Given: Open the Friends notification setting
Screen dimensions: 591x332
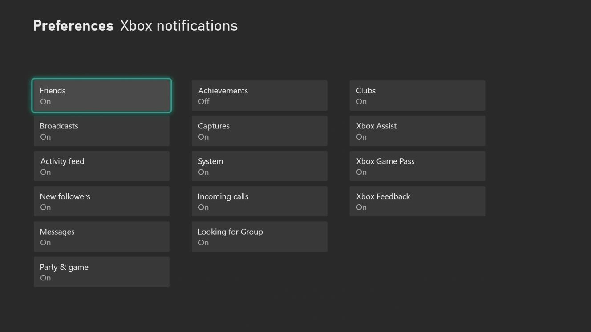Looking at the screenshot, I should tap(101, 96).
